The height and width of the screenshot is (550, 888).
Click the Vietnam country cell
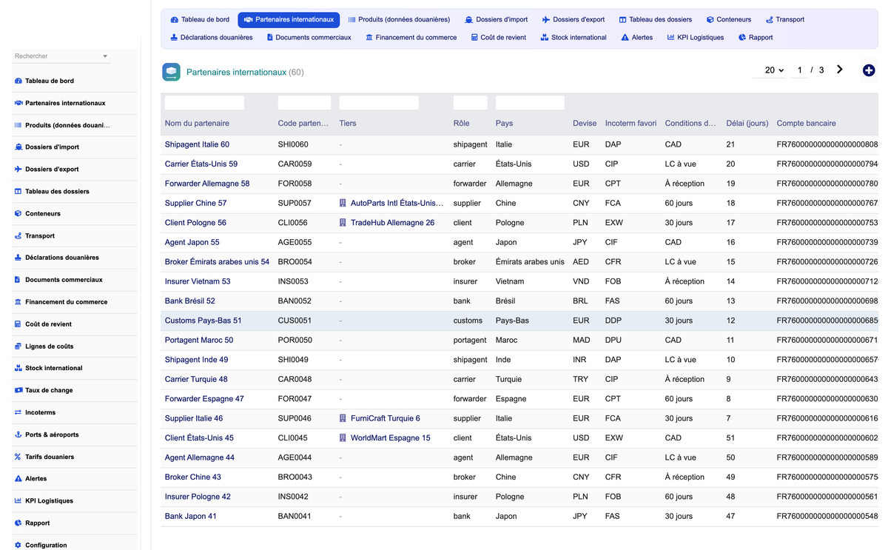(510, 281)
